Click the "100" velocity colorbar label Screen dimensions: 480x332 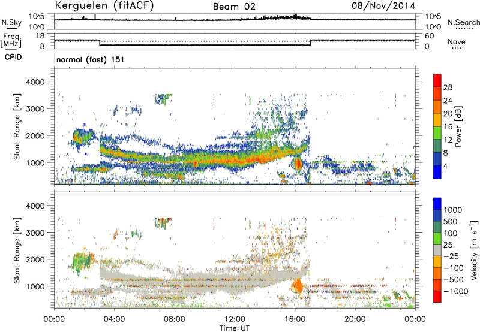(451, 233)
